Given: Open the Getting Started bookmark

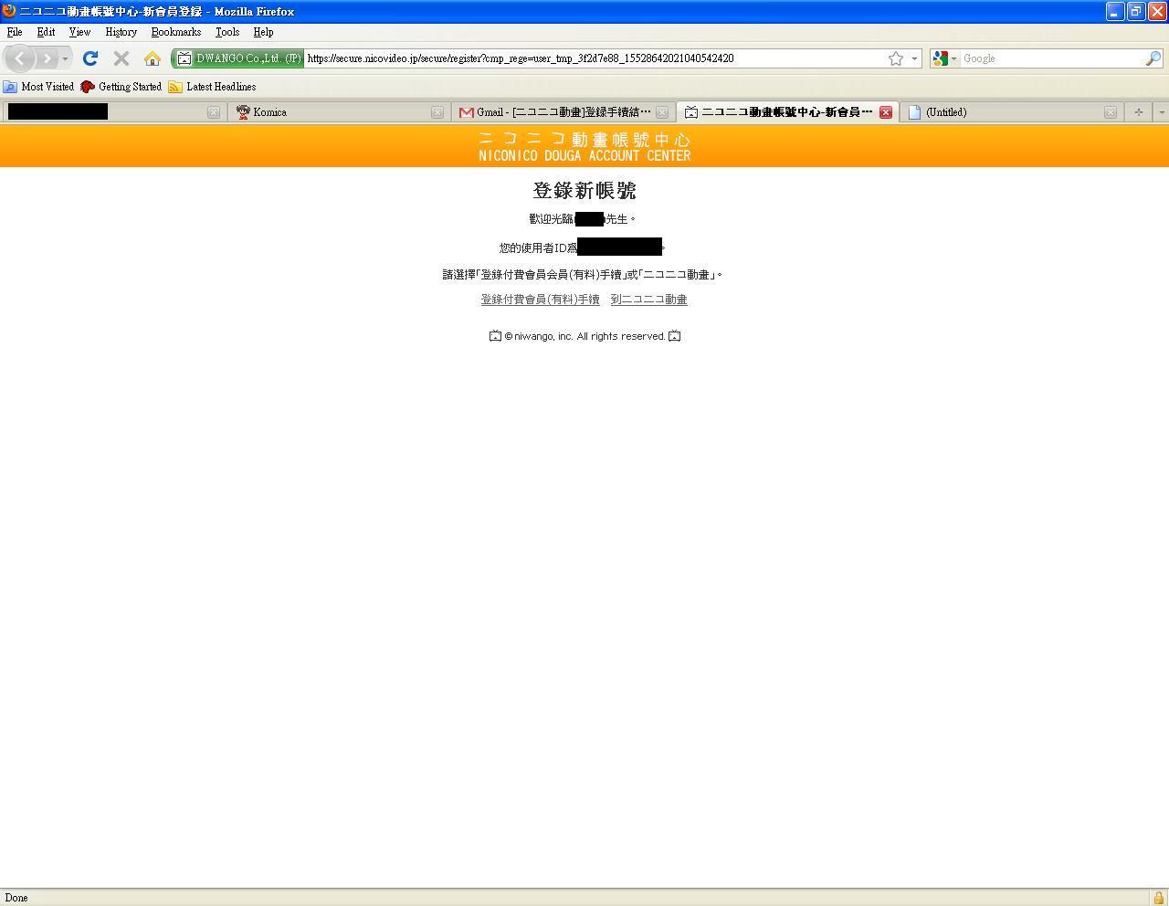Looking at the screenshot, I should click(x=121, y=87).
